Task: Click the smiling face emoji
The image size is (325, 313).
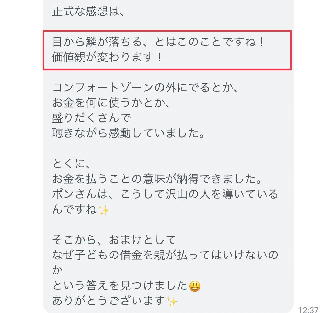Action: [195, 286]
